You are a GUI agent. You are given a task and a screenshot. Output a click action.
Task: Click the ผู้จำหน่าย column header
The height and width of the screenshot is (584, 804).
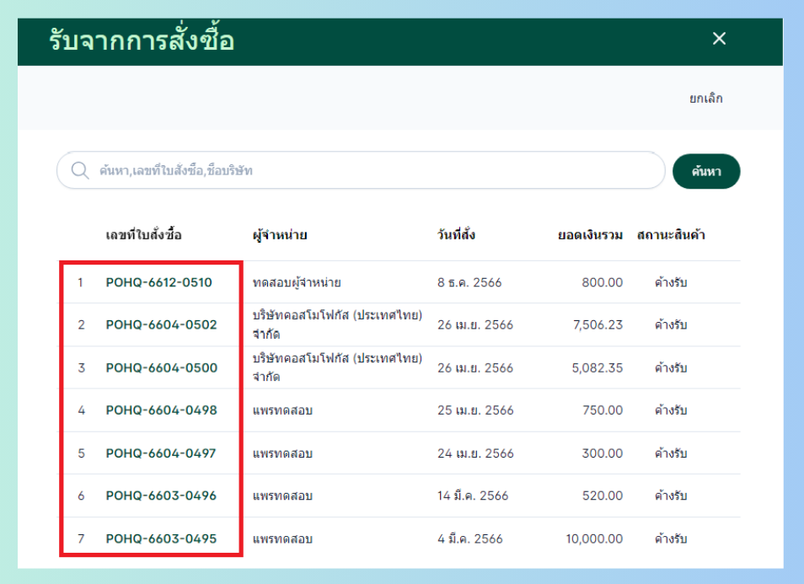tap(280, 235)
